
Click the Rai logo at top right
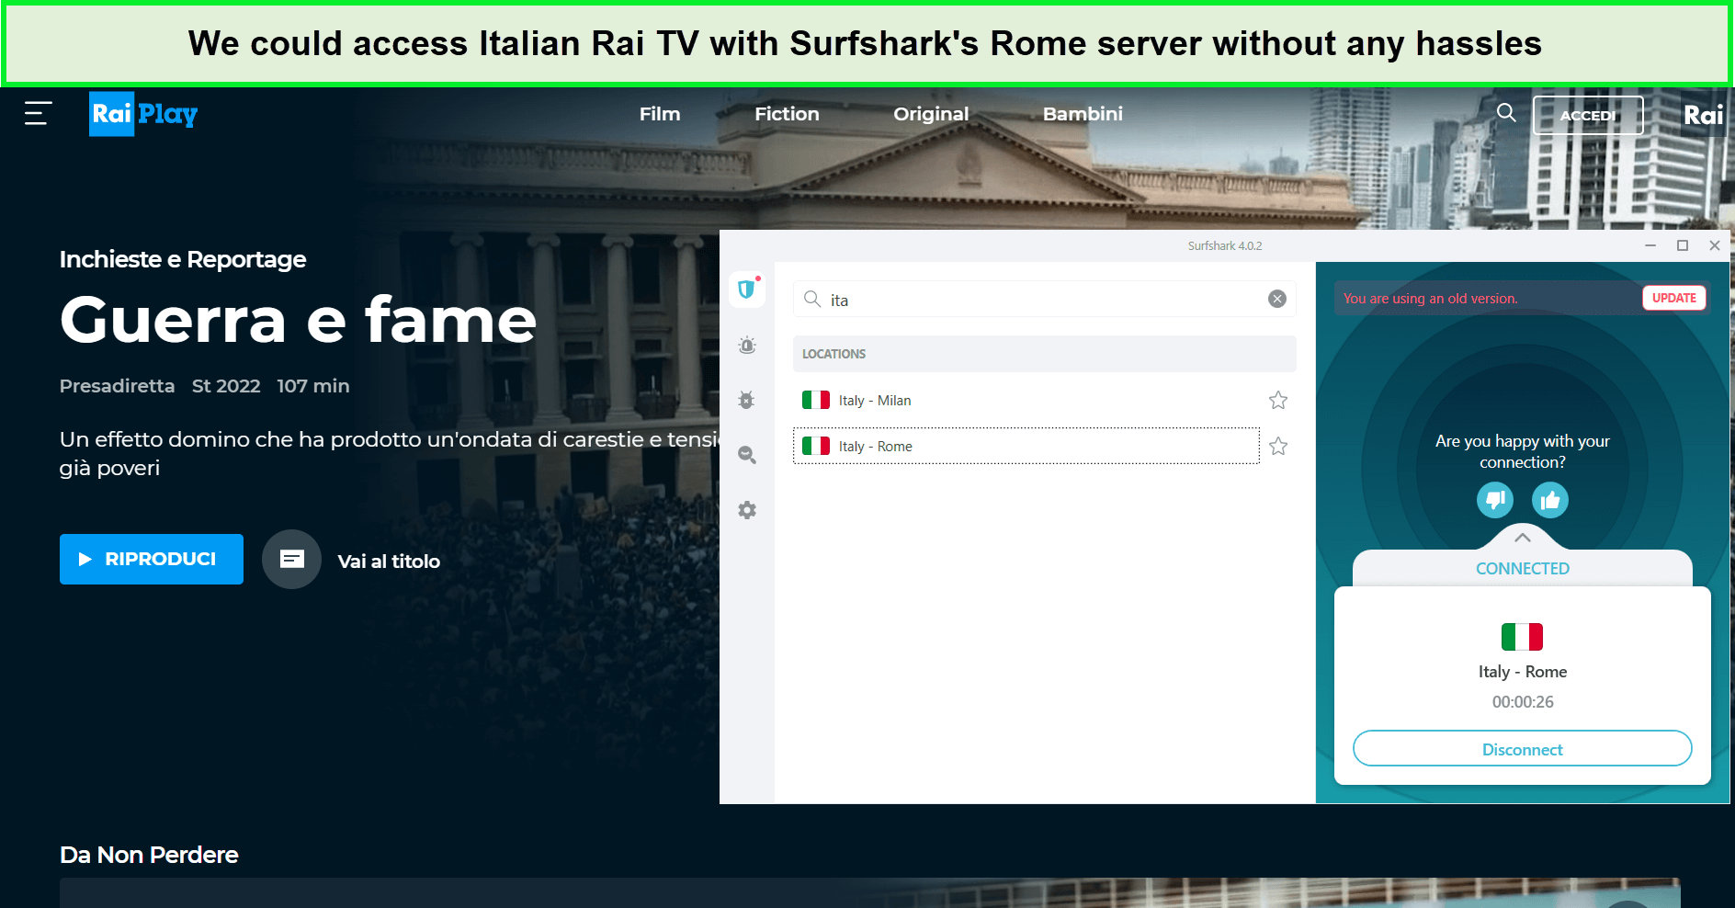pyautogui.click(x=1703, y=115)
